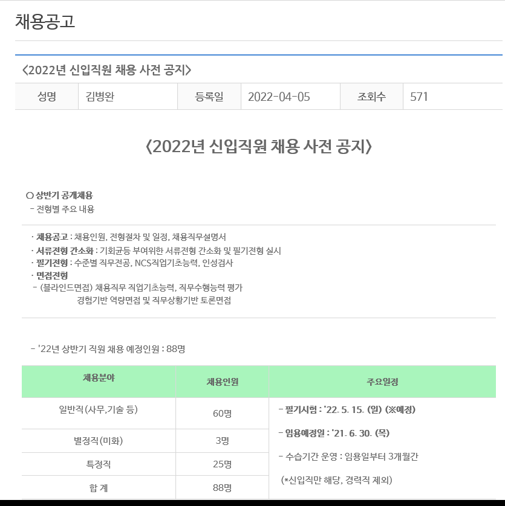Select the view count 571

419,97
